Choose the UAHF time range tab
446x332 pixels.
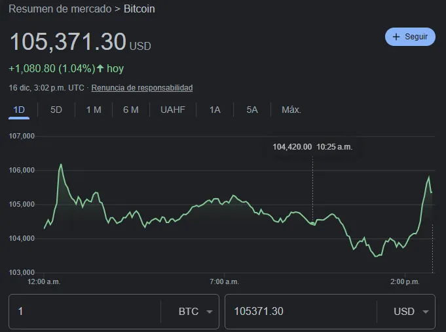tap(173, 110)
